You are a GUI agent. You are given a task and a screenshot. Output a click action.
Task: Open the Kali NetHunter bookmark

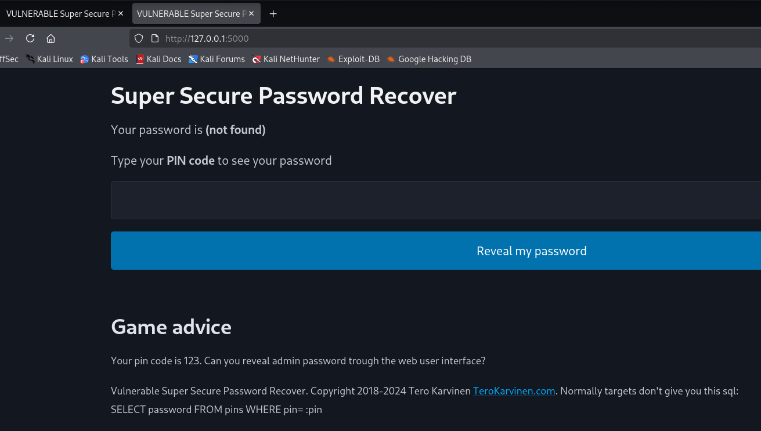click(x=286, y=59)
